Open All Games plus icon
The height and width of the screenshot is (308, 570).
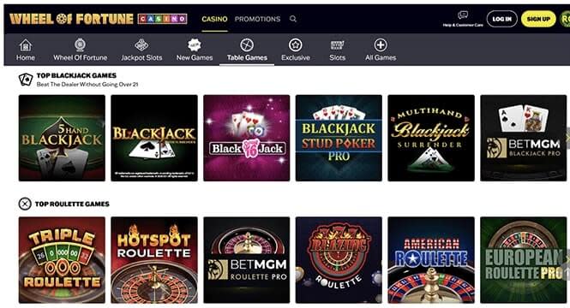pyautogui.click(x=381, y=45)
